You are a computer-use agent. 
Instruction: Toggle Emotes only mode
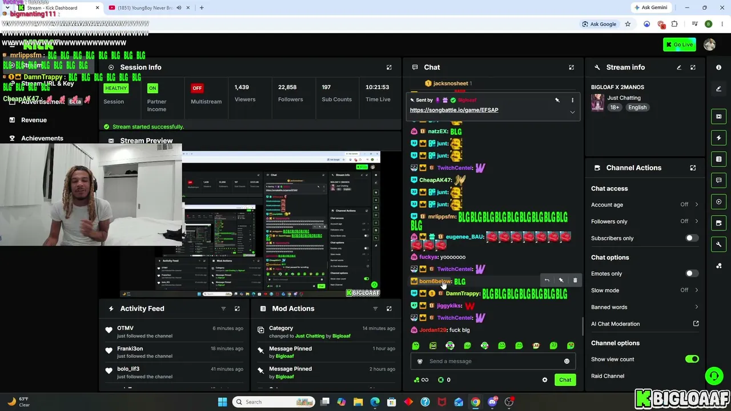pyautogui.click(x=692, y=273)
